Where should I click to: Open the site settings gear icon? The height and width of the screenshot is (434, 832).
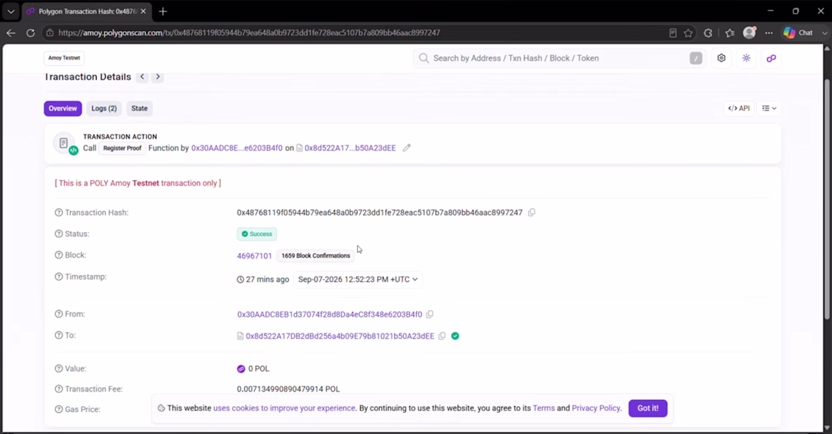(x=721, y=58)
